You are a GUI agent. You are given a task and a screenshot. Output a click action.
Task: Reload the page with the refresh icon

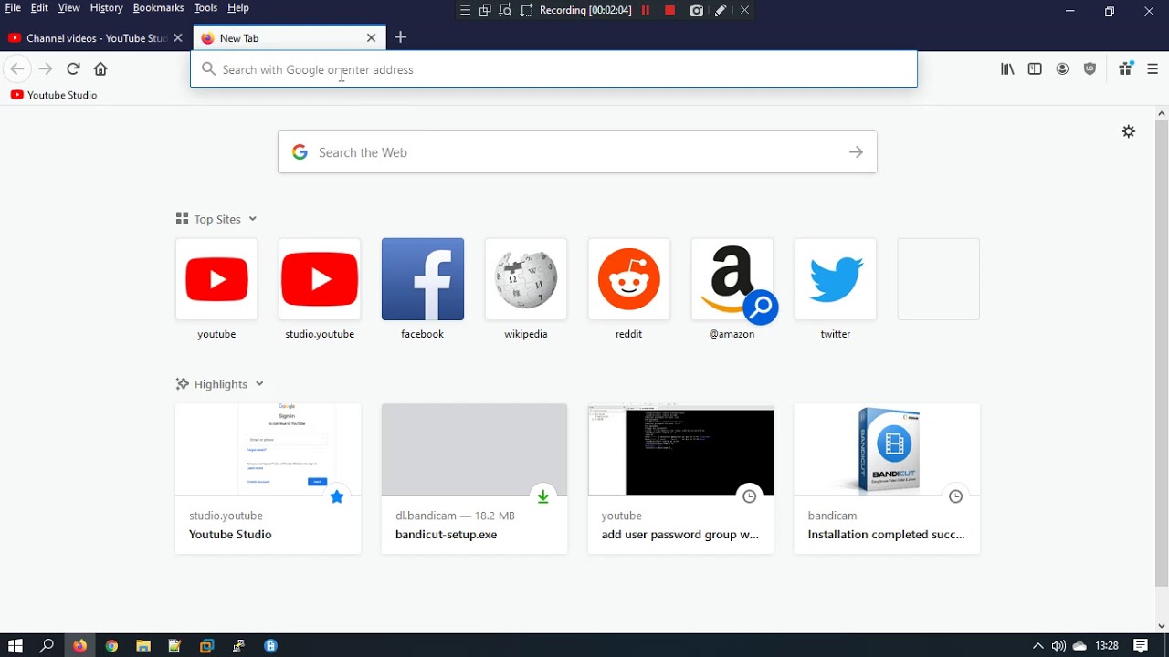pyautogui.click(x=73, y=68)
